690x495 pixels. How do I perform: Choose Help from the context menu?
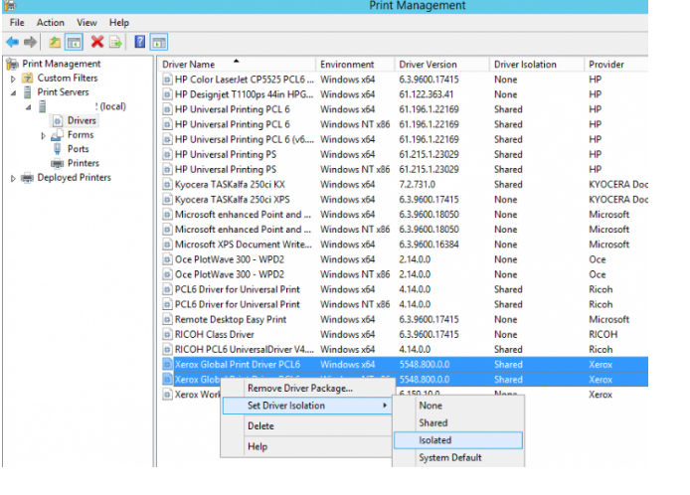[306, 446]
